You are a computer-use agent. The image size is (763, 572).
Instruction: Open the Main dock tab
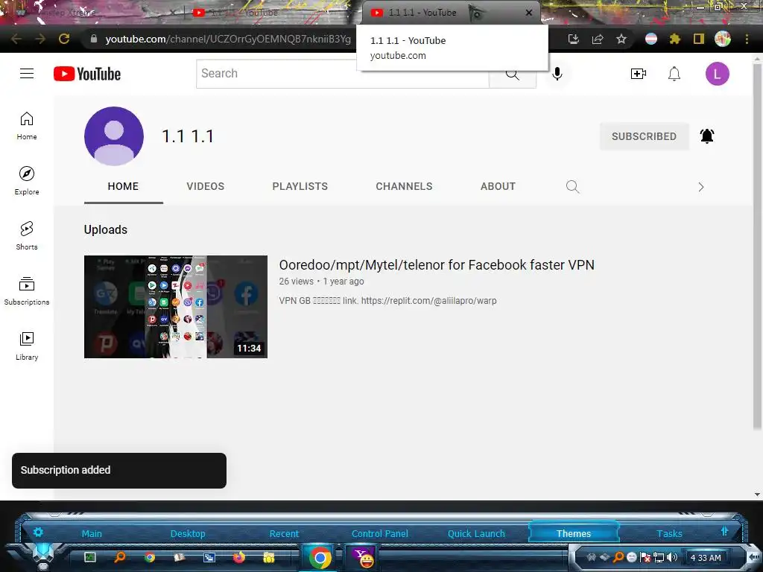(92, 533)
